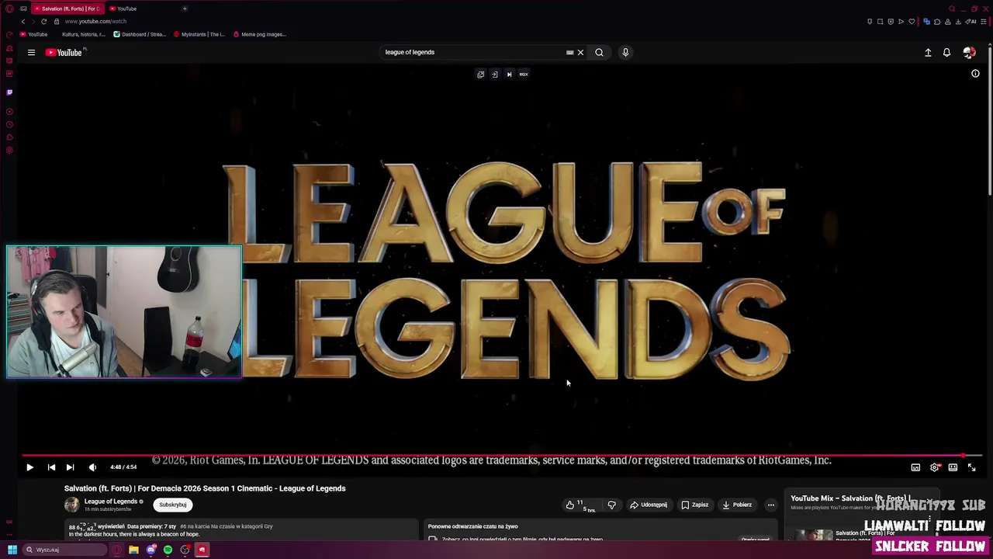Go to the previous video

point(51,467)
